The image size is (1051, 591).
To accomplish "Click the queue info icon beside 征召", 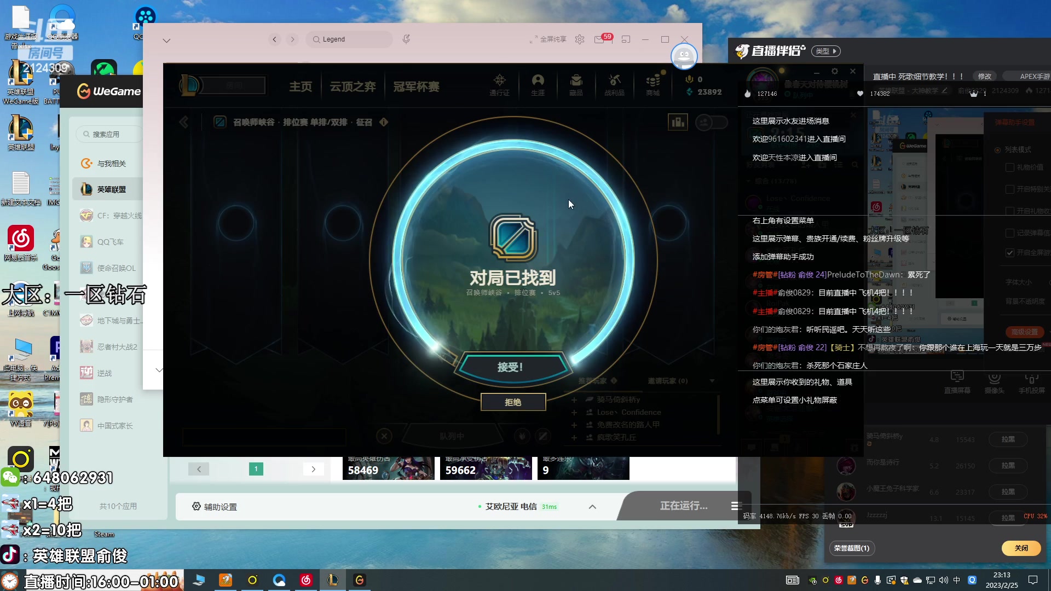I will point(384,122).
